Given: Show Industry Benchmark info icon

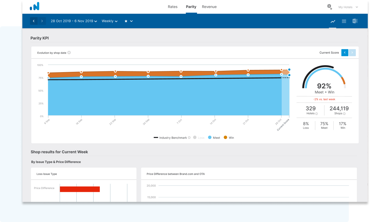Looking at the screenshot, I should [x=189, y=138].
